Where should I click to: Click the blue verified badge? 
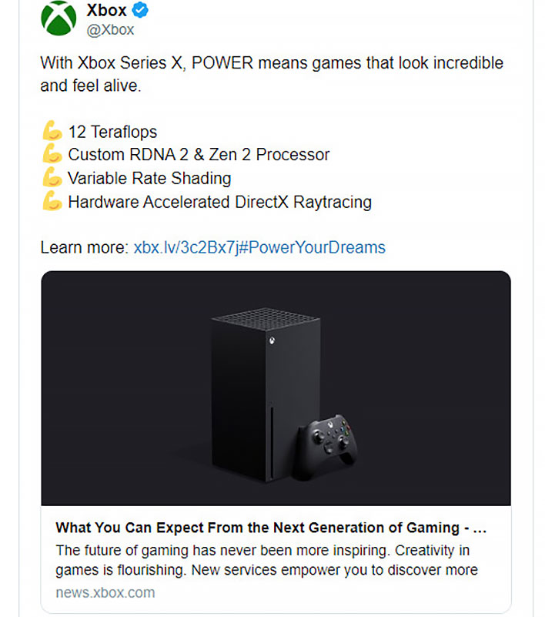point(140,10)
